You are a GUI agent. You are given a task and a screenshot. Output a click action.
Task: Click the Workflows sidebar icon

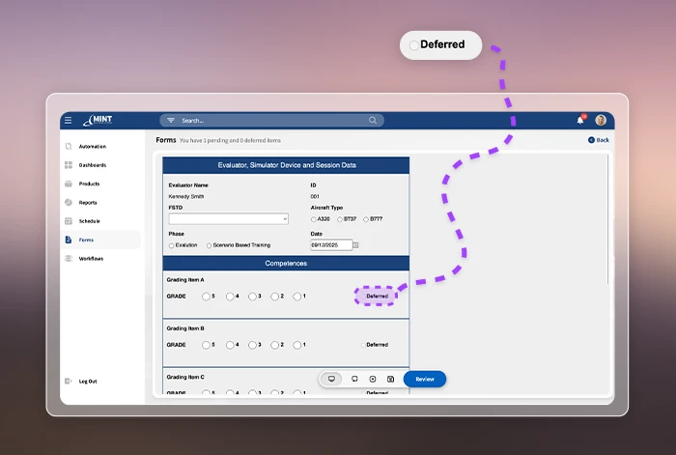point(69,259)
